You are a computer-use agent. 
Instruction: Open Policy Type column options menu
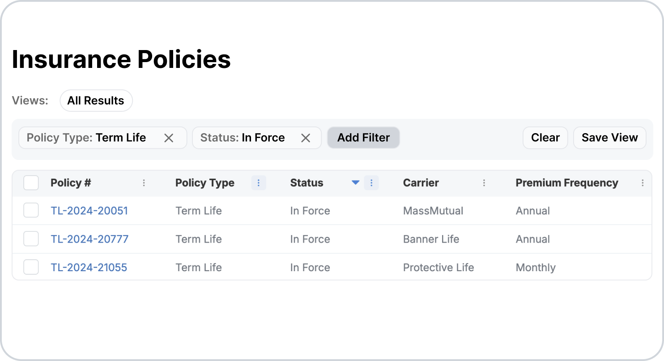pos(259,183)
